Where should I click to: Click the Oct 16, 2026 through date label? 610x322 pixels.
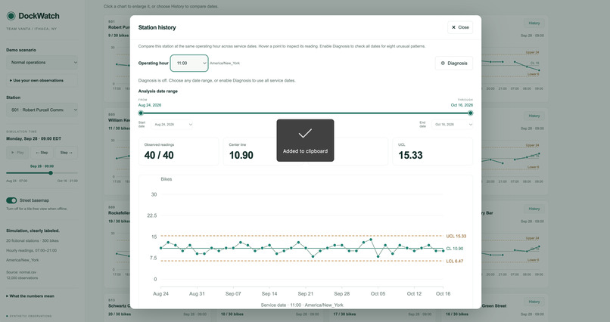[x=462, y=105]
